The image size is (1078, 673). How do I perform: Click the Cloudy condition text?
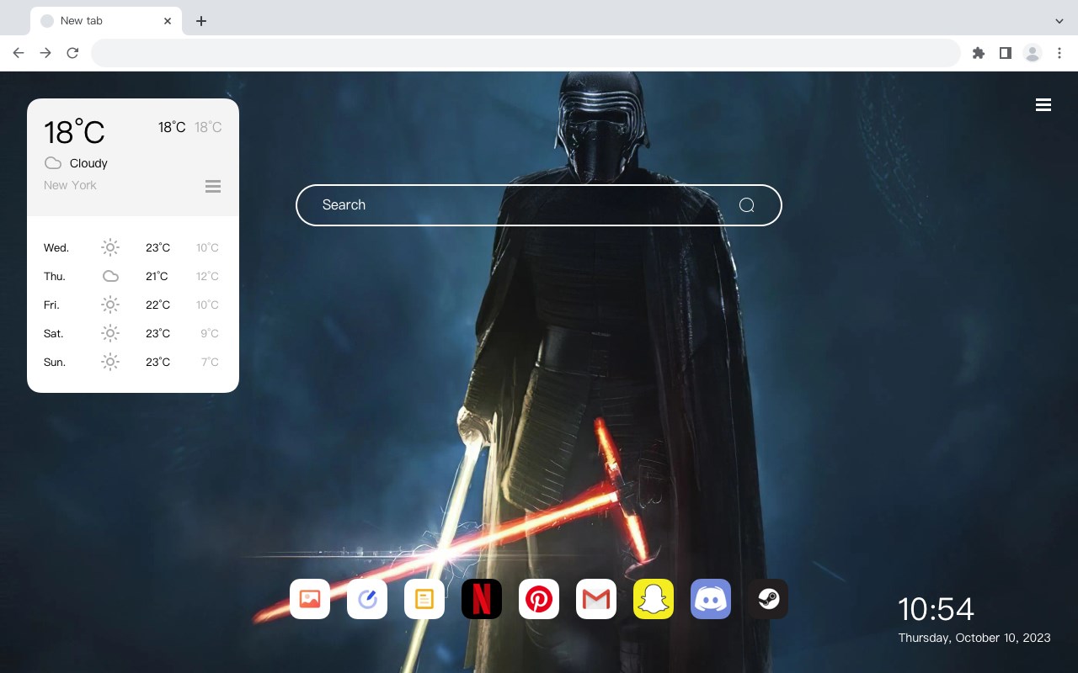point(88,163)
